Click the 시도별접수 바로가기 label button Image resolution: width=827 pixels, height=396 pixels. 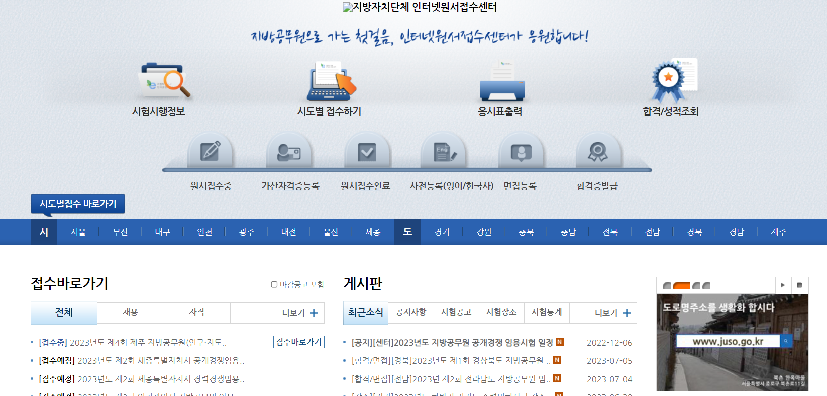tap(78, 204)
